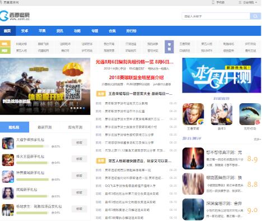
Task: Click 领取 button for first gift pack
Action: (x=79, y=142)
